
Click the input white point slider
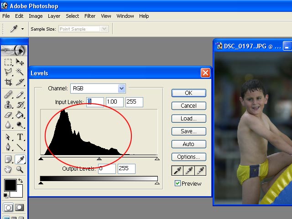click(157, 159)
